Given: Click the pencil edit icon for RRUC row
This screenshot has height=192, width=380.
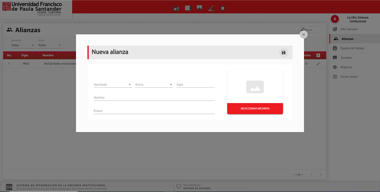Looking at the screenshot, I should tap(318, 63).
